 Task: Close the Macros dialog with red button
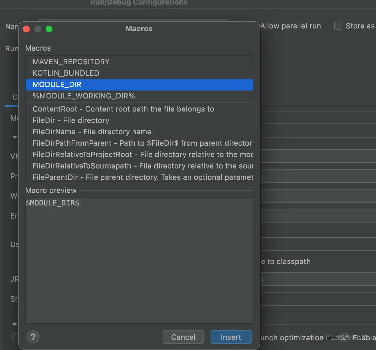coord(26,29)
